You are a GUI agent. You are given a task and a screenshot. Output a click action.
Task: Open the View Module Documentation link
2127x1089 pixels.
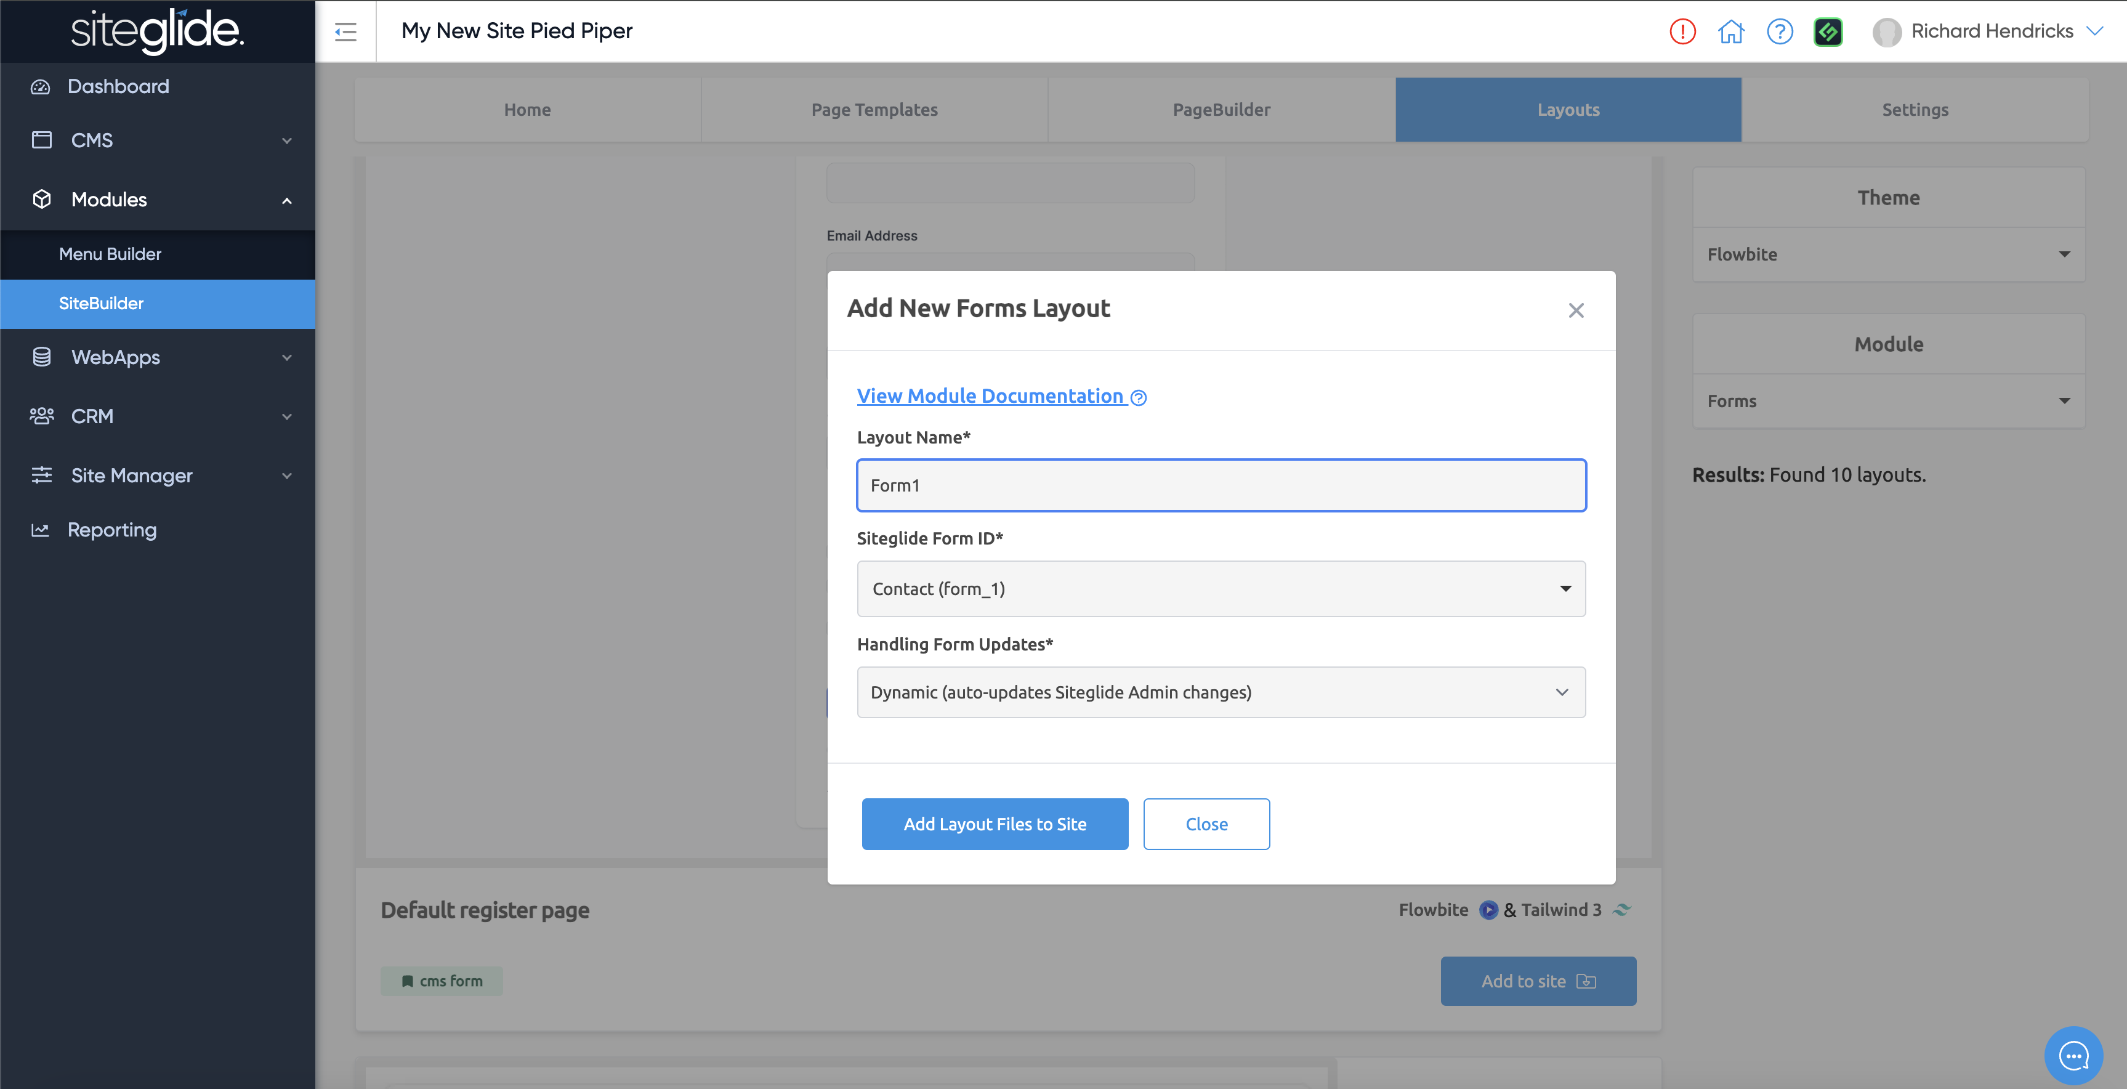click(990, 396)
